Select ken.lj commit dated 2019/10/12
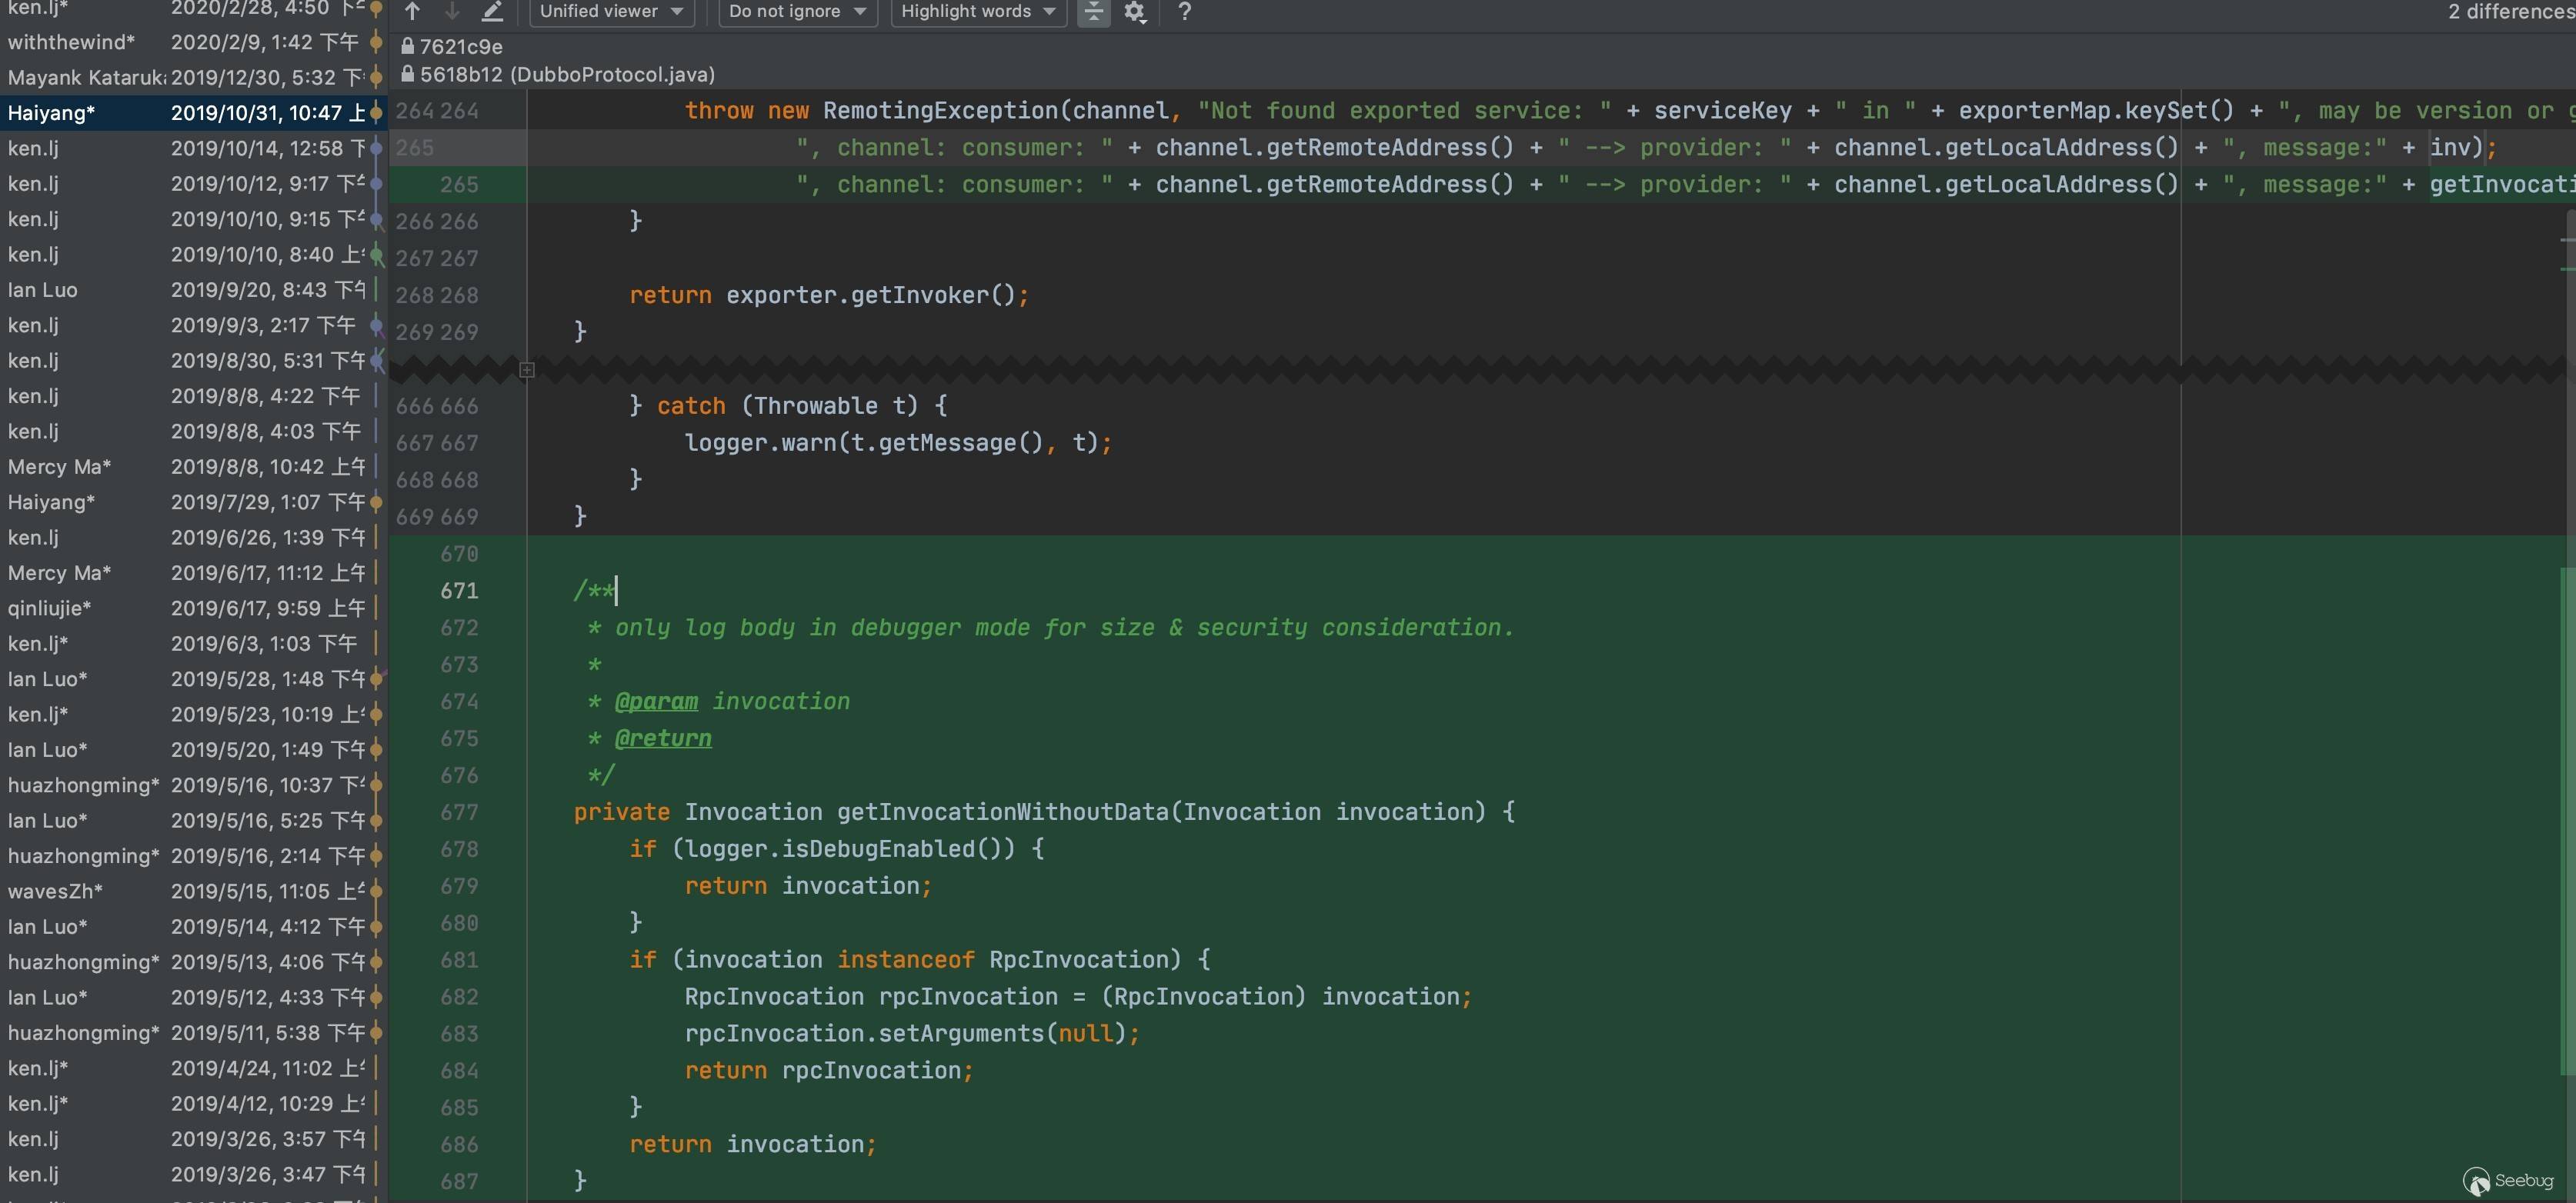 point(194,184)
